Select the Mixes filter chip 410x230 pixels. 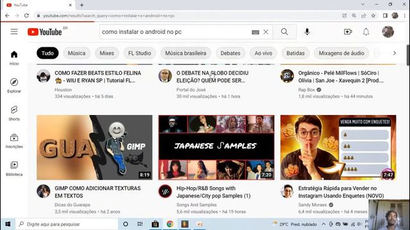(107, 53)
